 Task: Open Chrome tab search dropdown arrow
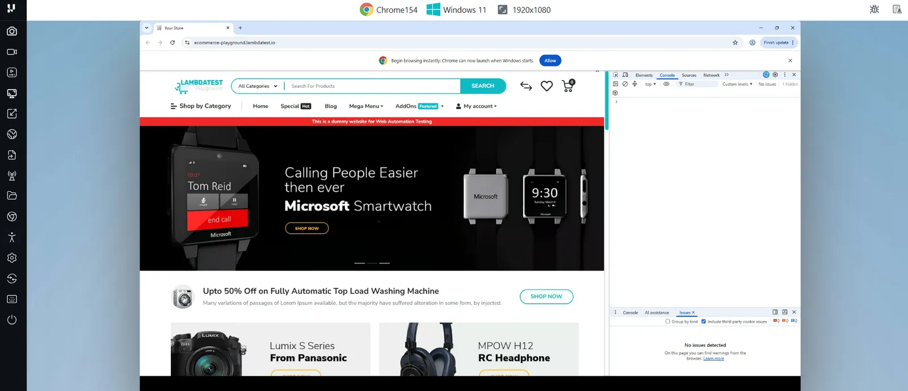[x=146, y=28]
